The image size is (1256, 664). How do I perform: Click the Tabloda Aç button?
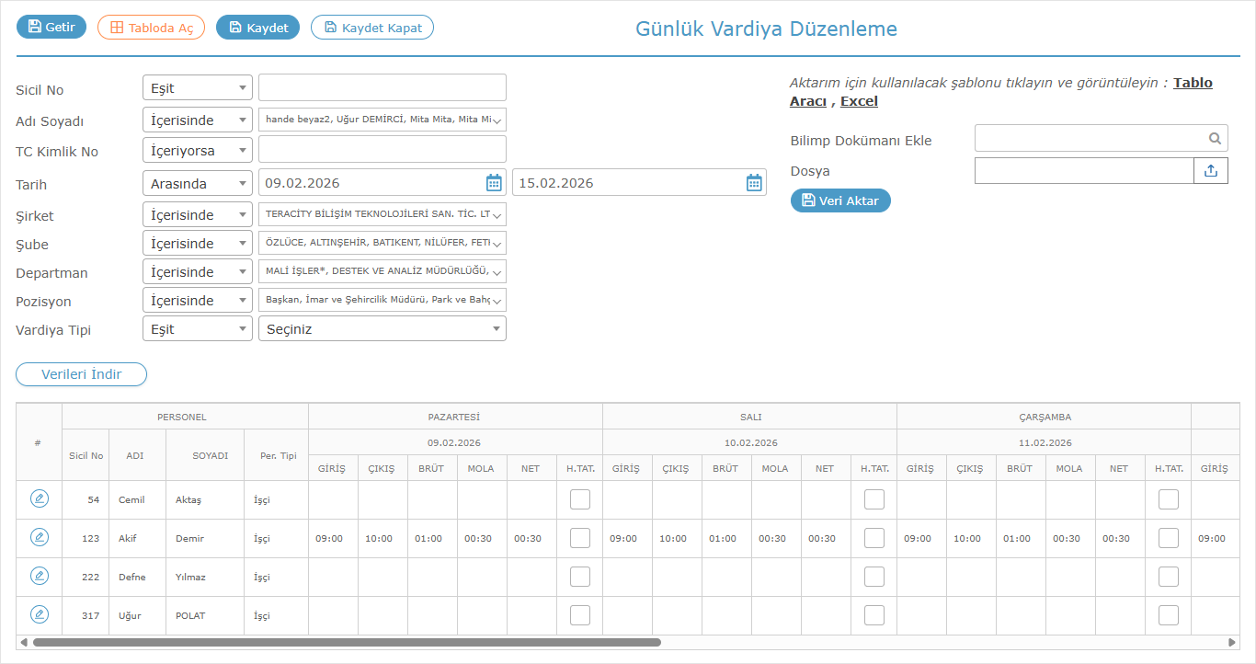pyautogui.click(x=152, y=28)
